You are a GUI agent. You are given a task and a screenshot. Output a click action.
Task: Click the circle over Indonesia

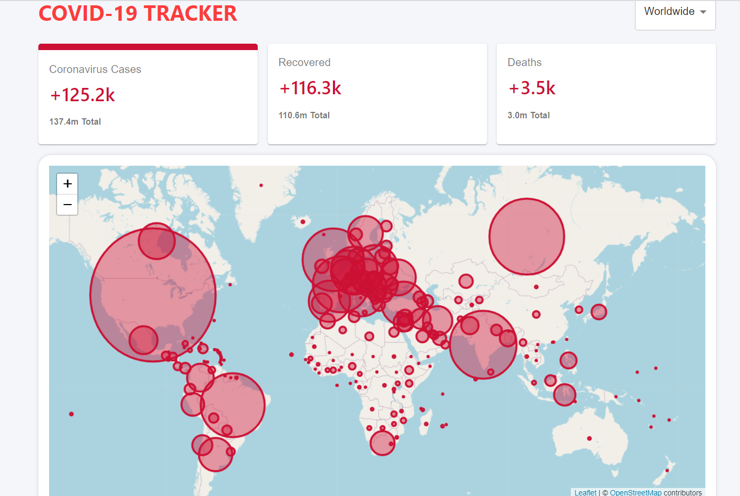click(x=564, y=395)
